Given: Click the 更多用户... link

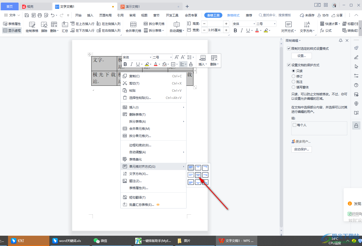Looking at the screenshot, I should tap(301, 141).
